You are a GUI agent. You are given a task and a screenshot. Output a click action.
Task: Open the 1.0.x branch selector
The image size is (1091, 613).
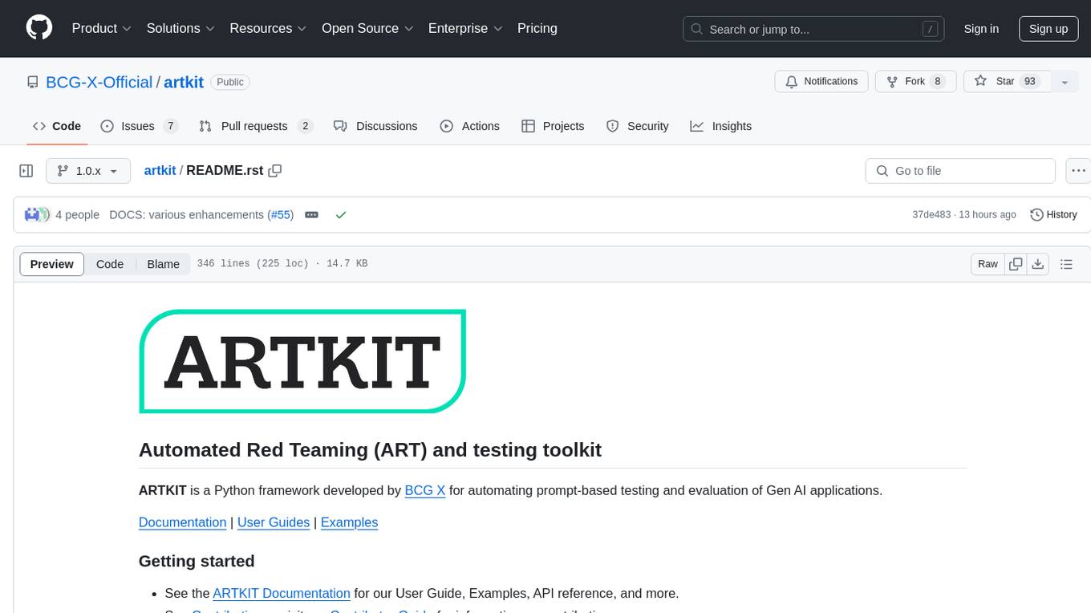(87, 171)
